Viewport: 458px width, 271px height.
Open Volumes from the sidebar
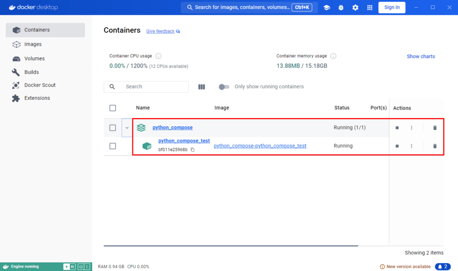click(x=34, y=58)
